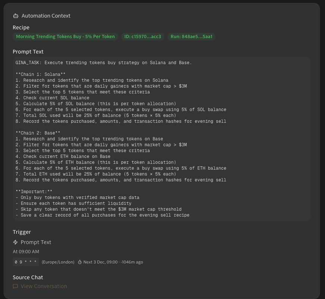This screenshot has width=325, height=299.
Task: Click the chat bubble icon near View Conversation
Action: point(15,286)
